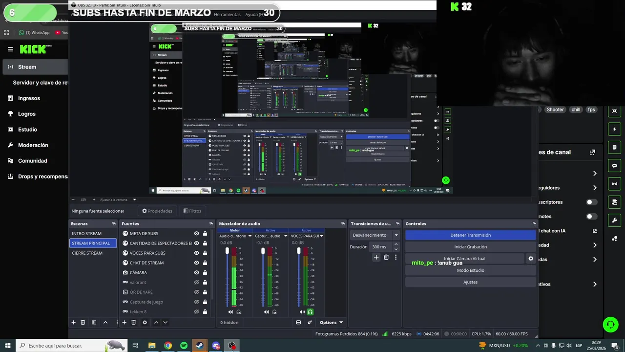Show the valorant source
Viewport: 625px width, 352px height.
coord(196,282)
